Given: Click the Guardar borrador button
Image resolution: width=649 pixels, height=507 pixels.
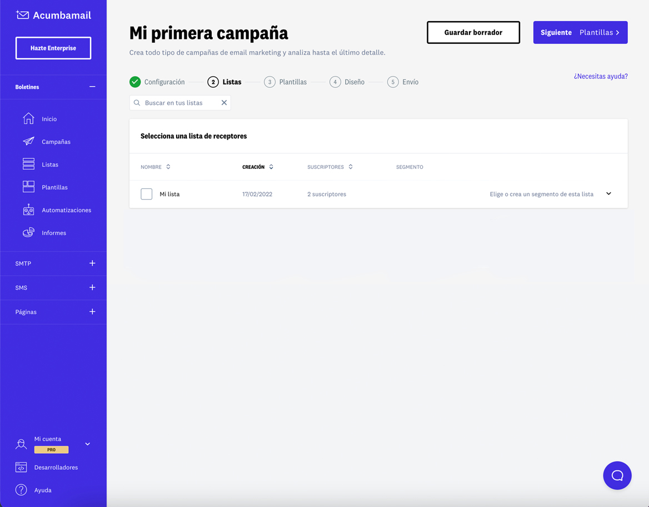Looking at the screenshot, I should 473,32.
